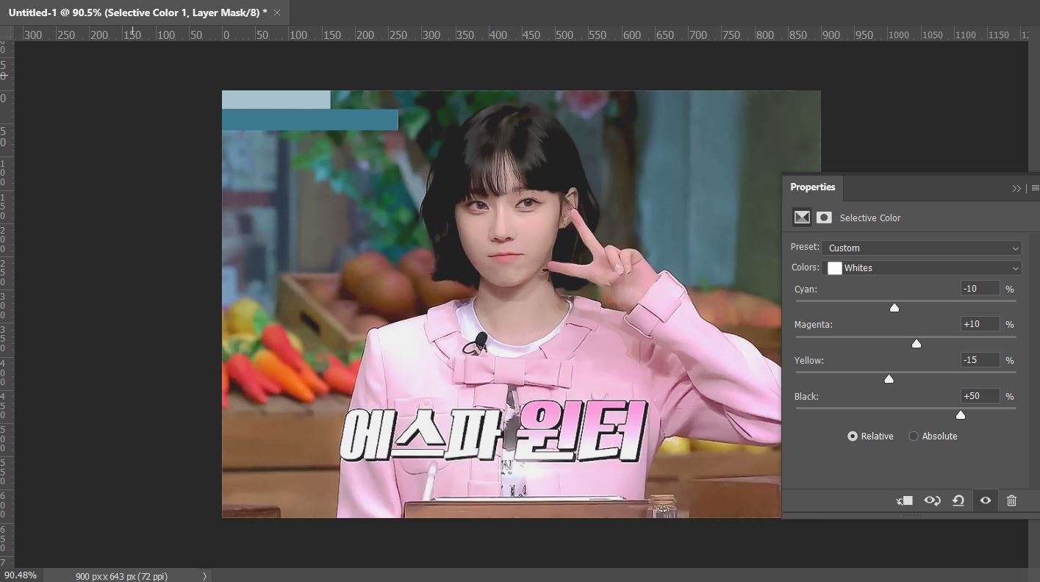This screenshot has width=1040, height=582.
Task: Toggle adjustment layer visibility eye
Action: click(986, 500)
